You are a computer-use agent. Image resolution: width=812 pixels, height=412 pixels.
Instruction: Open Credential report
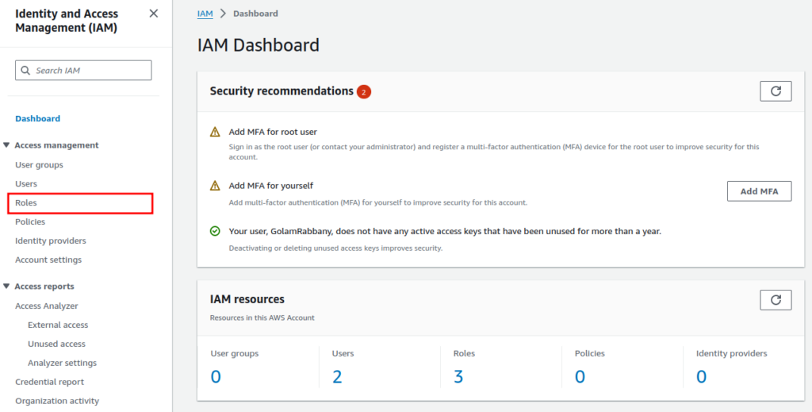point(50,382)
